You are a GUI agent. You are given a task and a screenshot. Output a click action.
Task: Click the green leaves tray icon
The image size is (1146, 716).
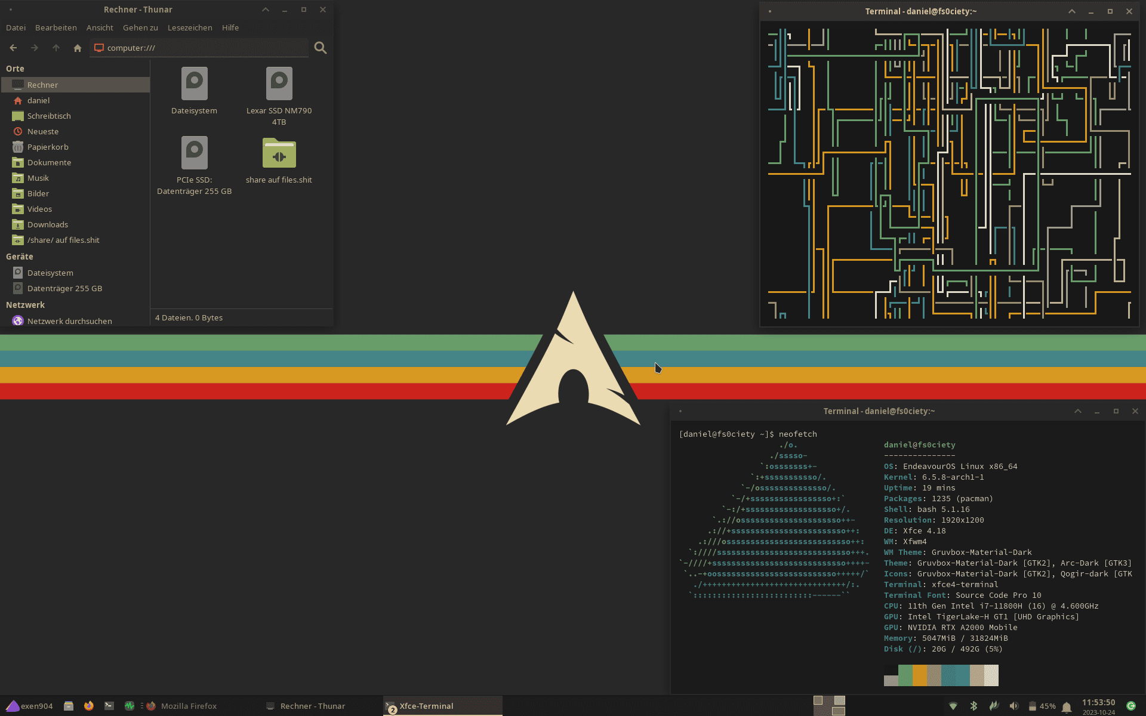point(994,706)
